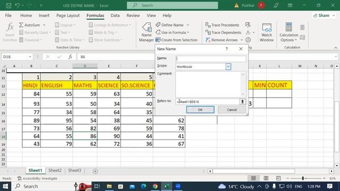Open Calculation Options dropdown

[x=288, y=32]
